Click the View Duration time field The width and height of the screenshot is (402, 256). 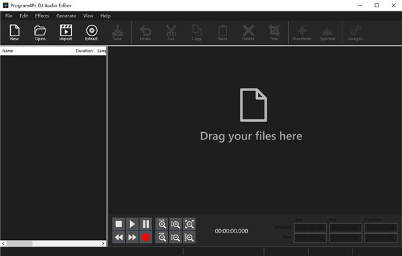pos(381,238)
